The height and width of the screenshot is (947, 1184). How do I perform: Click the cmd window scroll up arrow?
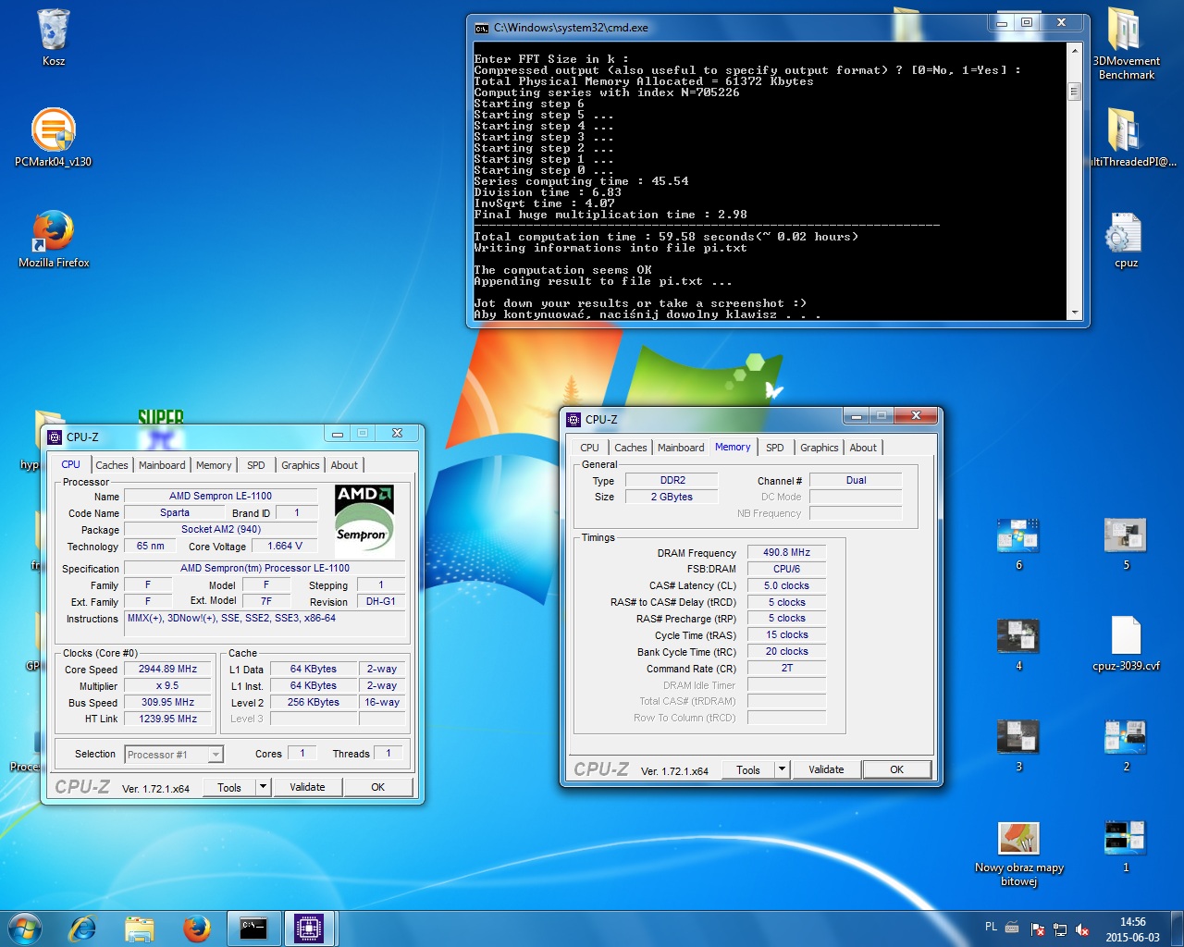pos(1075,49)
